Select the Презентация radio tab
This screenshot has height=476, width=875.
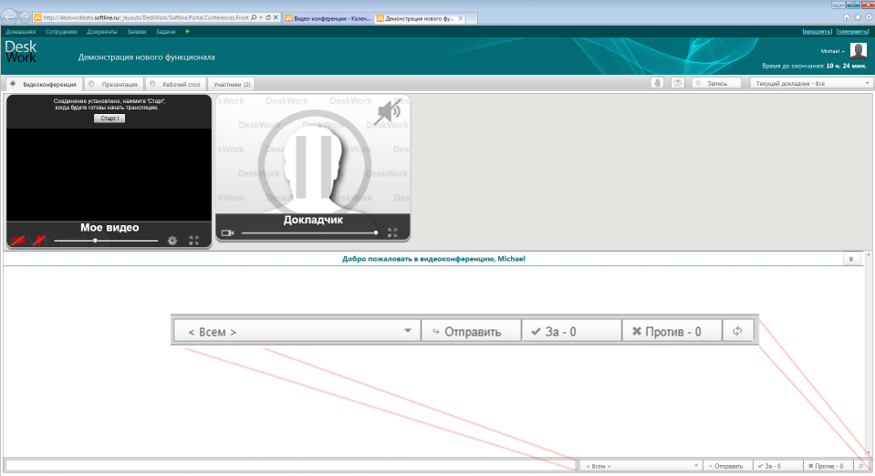coord(114,84)
